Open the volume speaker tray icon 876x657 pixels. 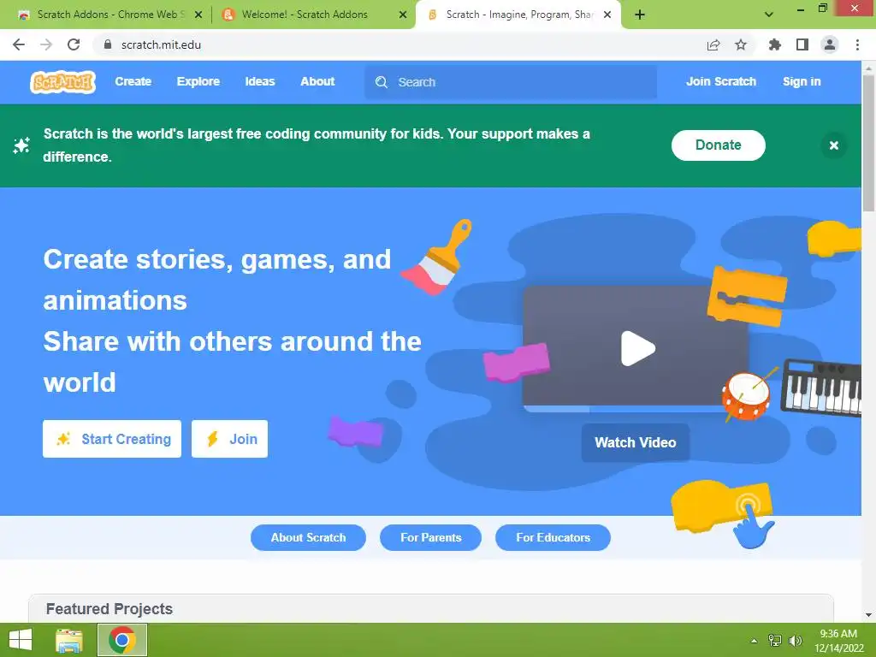pos(796,641)
